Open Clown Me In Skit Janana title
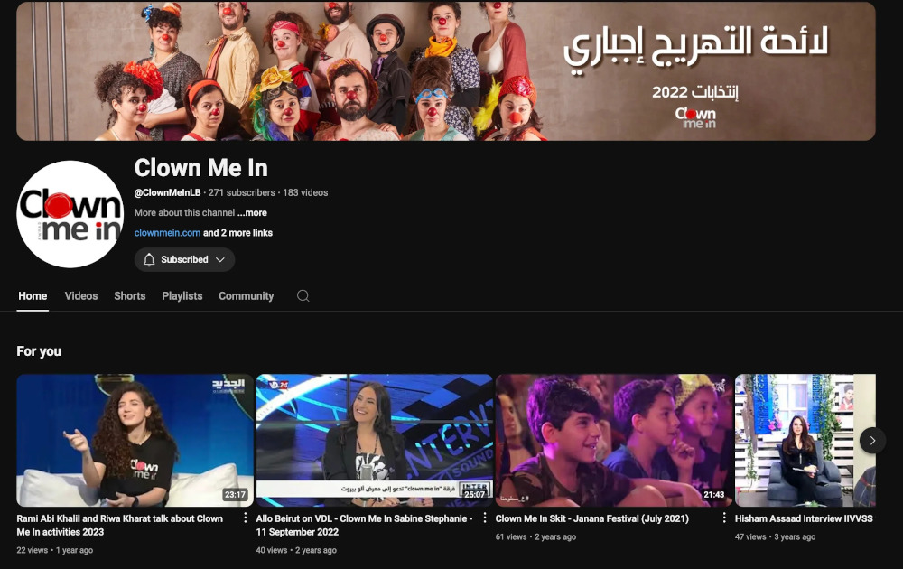Image resolution: width=903 pixels, height=569 pixels. coord(592,518)
